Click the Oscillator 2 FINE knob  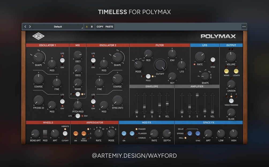99,83
